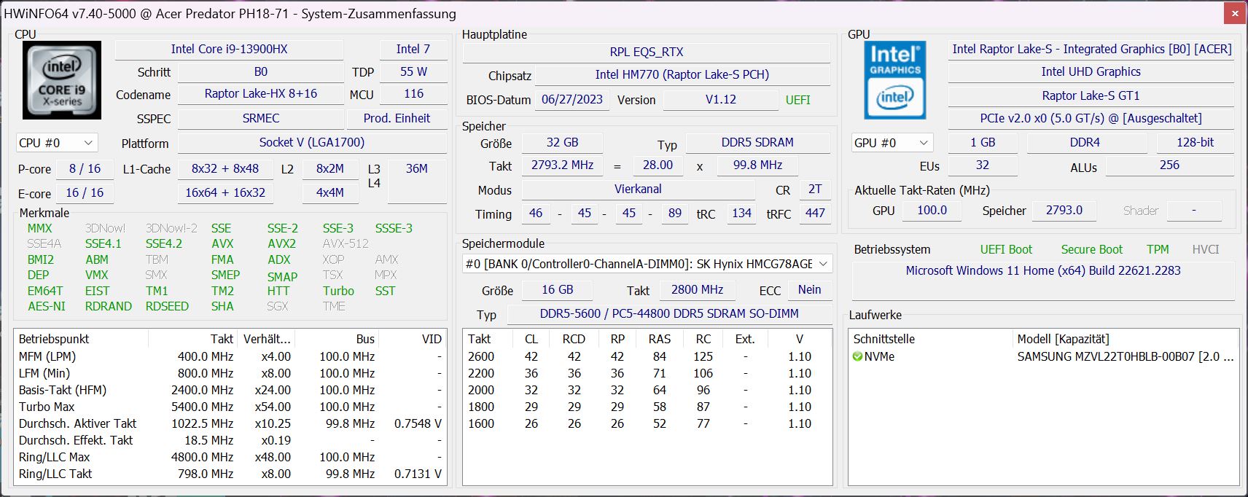The image size is (1248, 497).
Task: Click the L3 cache value 36M
Action: click(x=417, y=181)
